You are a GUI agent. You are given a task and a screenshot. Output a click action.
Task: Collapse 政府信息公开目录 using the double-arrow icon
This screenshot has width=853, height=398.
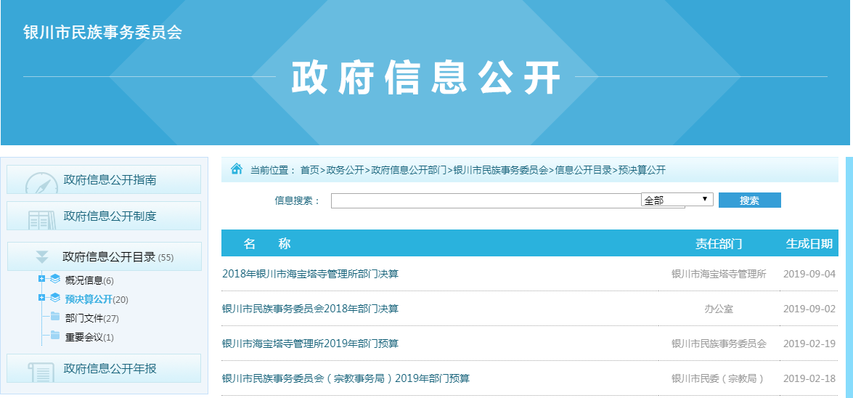42,256
